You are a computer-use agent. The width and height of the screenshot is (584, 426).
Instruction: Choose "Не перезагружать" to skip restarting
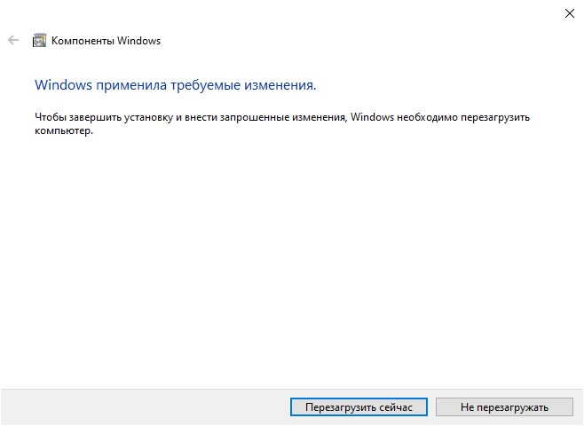click(x=504, y=406)
